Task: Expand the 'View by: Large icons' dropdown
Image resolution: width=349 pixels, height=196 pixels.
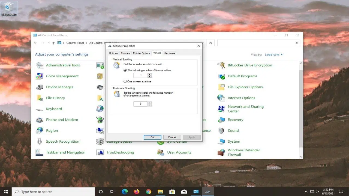Action: [274, 55]
